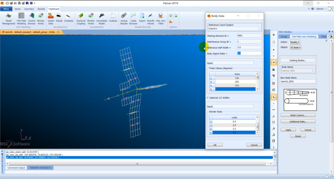Select the Flat Plate Aero Modeling tab
This screenshot has height=179, width=334.
click(x=304, y=36)
